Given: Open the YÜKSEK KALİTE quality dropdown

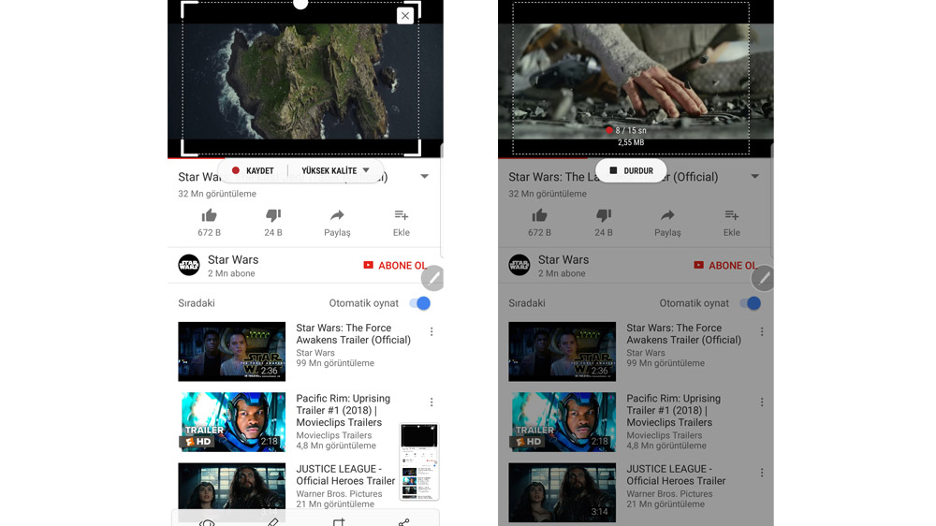Looking at the screenshot, I should tap(335, 171).
